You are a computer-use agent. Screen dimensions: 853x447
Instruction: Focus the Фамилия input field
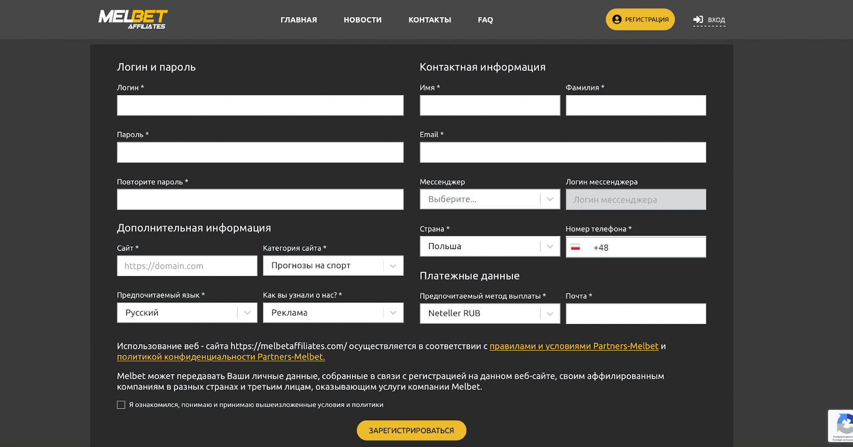636,106
